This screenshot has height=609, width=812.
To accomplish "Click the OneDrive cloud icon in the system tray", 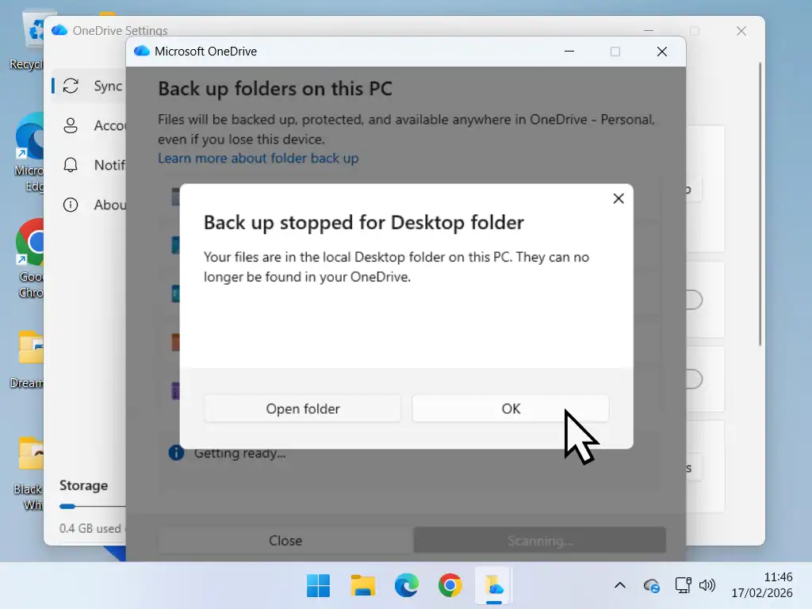I will (x=652, y=586).
